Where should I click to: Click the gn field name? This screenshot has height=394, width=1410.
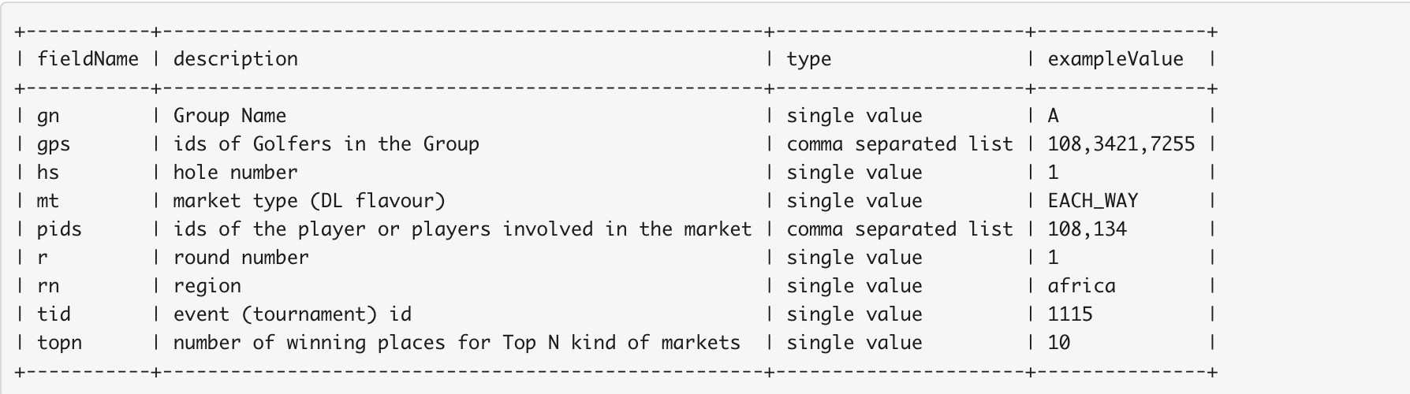point(48,116)
